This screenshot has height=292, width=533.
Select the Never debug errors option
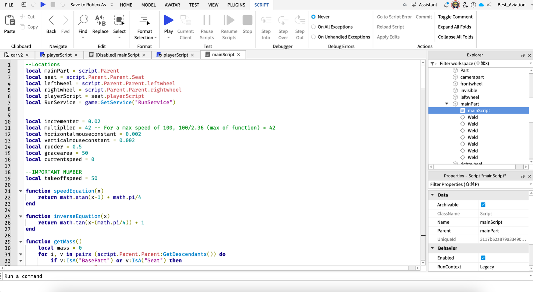click(313, 17)
